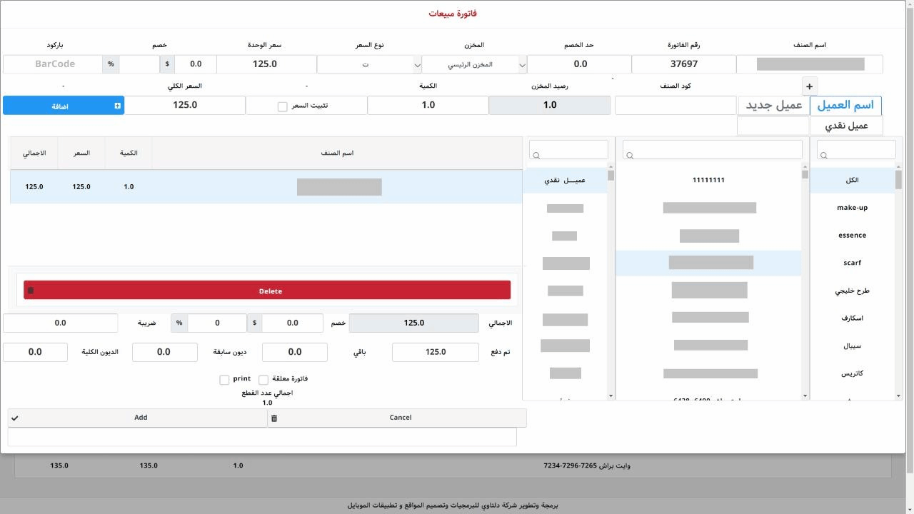Click the discount % toggle in header
The image size is (914, 514).
point(111,64)
